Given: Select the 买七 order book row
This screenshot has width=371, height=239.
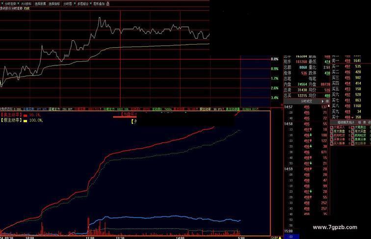Looking at the screenshot, I should [346, 100].
